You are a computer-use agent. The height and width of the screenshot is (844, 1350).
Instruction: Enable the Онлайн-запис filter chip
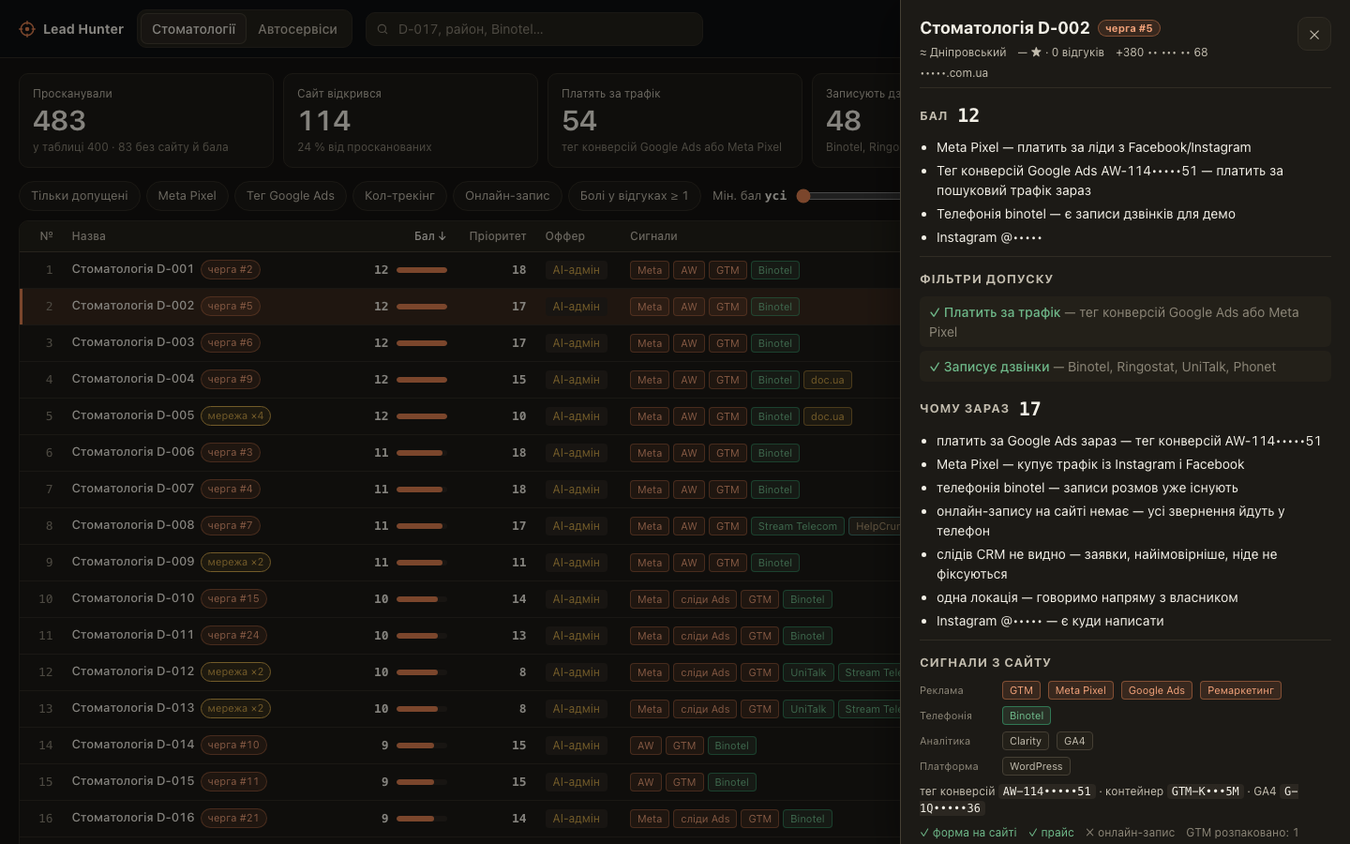tap(507, 196)
